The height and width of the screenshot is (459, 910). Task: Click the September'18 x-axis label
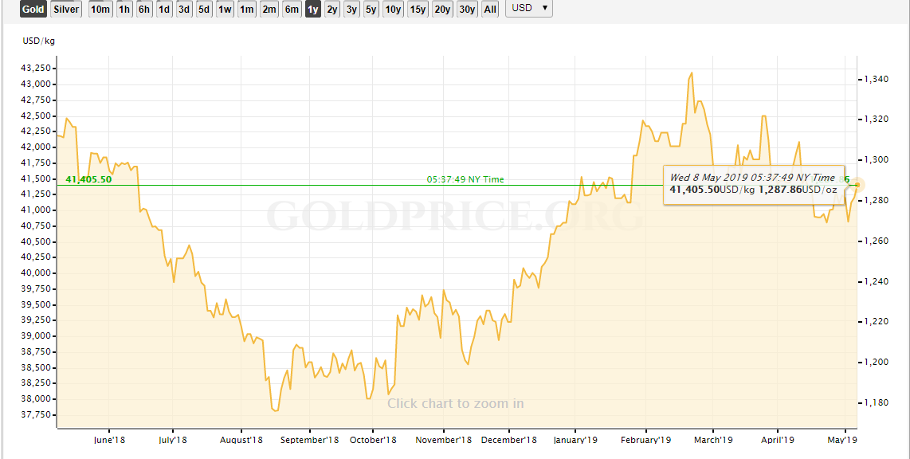coord(309,441)
